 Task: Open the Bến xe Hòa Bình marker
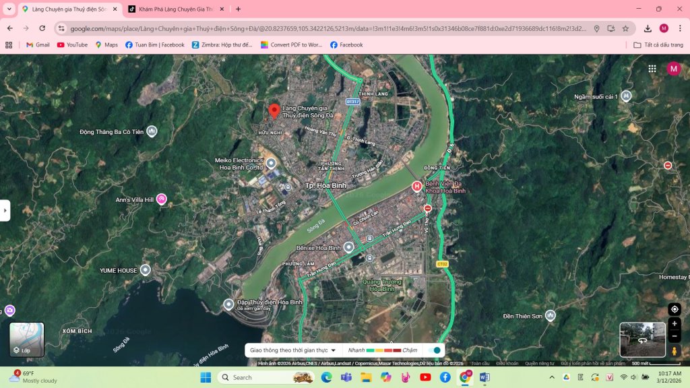tap(348, 247)
